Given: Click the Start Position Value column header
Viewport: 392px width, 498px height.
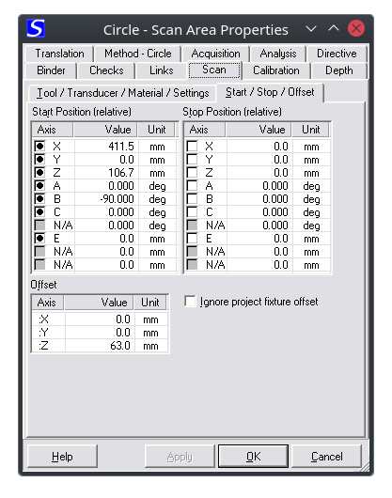Looking at the screenshot, I should point(105,130).
